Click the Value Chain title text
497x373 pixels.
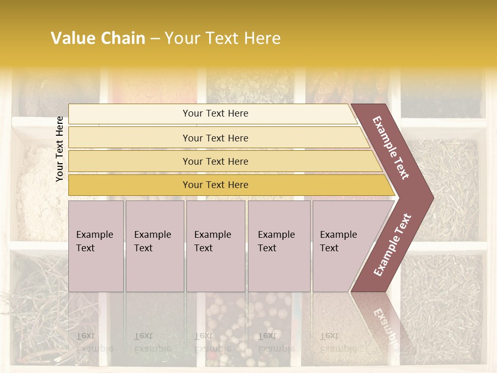point(98,38)
